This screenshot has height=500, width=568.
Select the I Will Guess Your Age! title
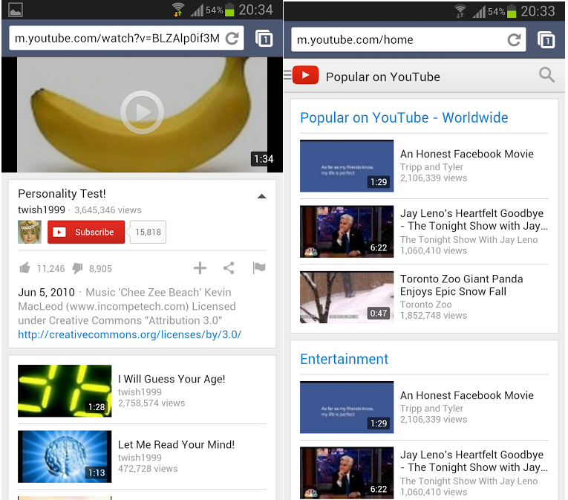click(172, 379)
